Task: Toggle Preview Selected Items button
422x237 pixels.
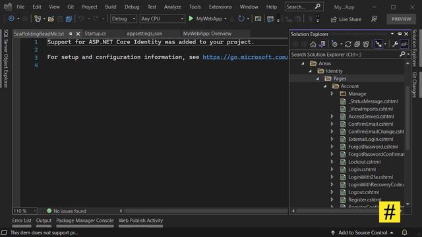Action: coord(404,44)
